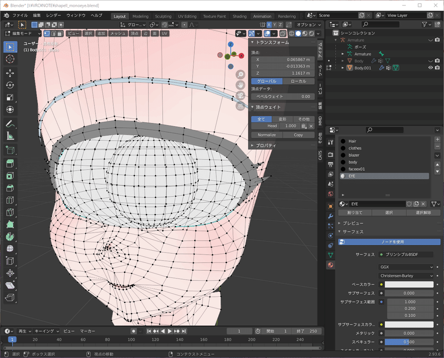Toggle X-axis mirror in the header
The image size is (444, 358).
269,24
